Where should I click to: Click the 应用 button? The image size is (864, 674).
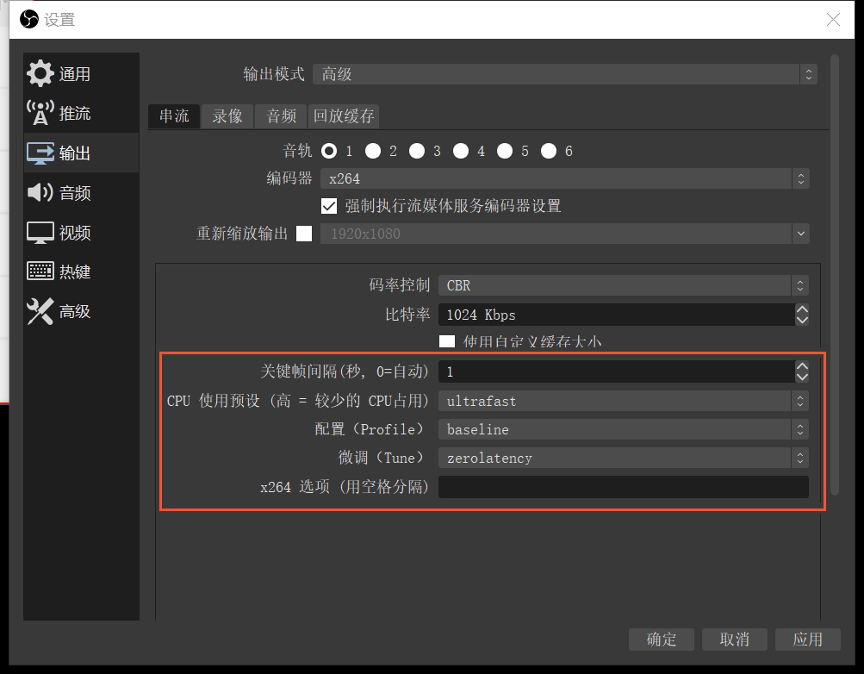pos(807,640)
